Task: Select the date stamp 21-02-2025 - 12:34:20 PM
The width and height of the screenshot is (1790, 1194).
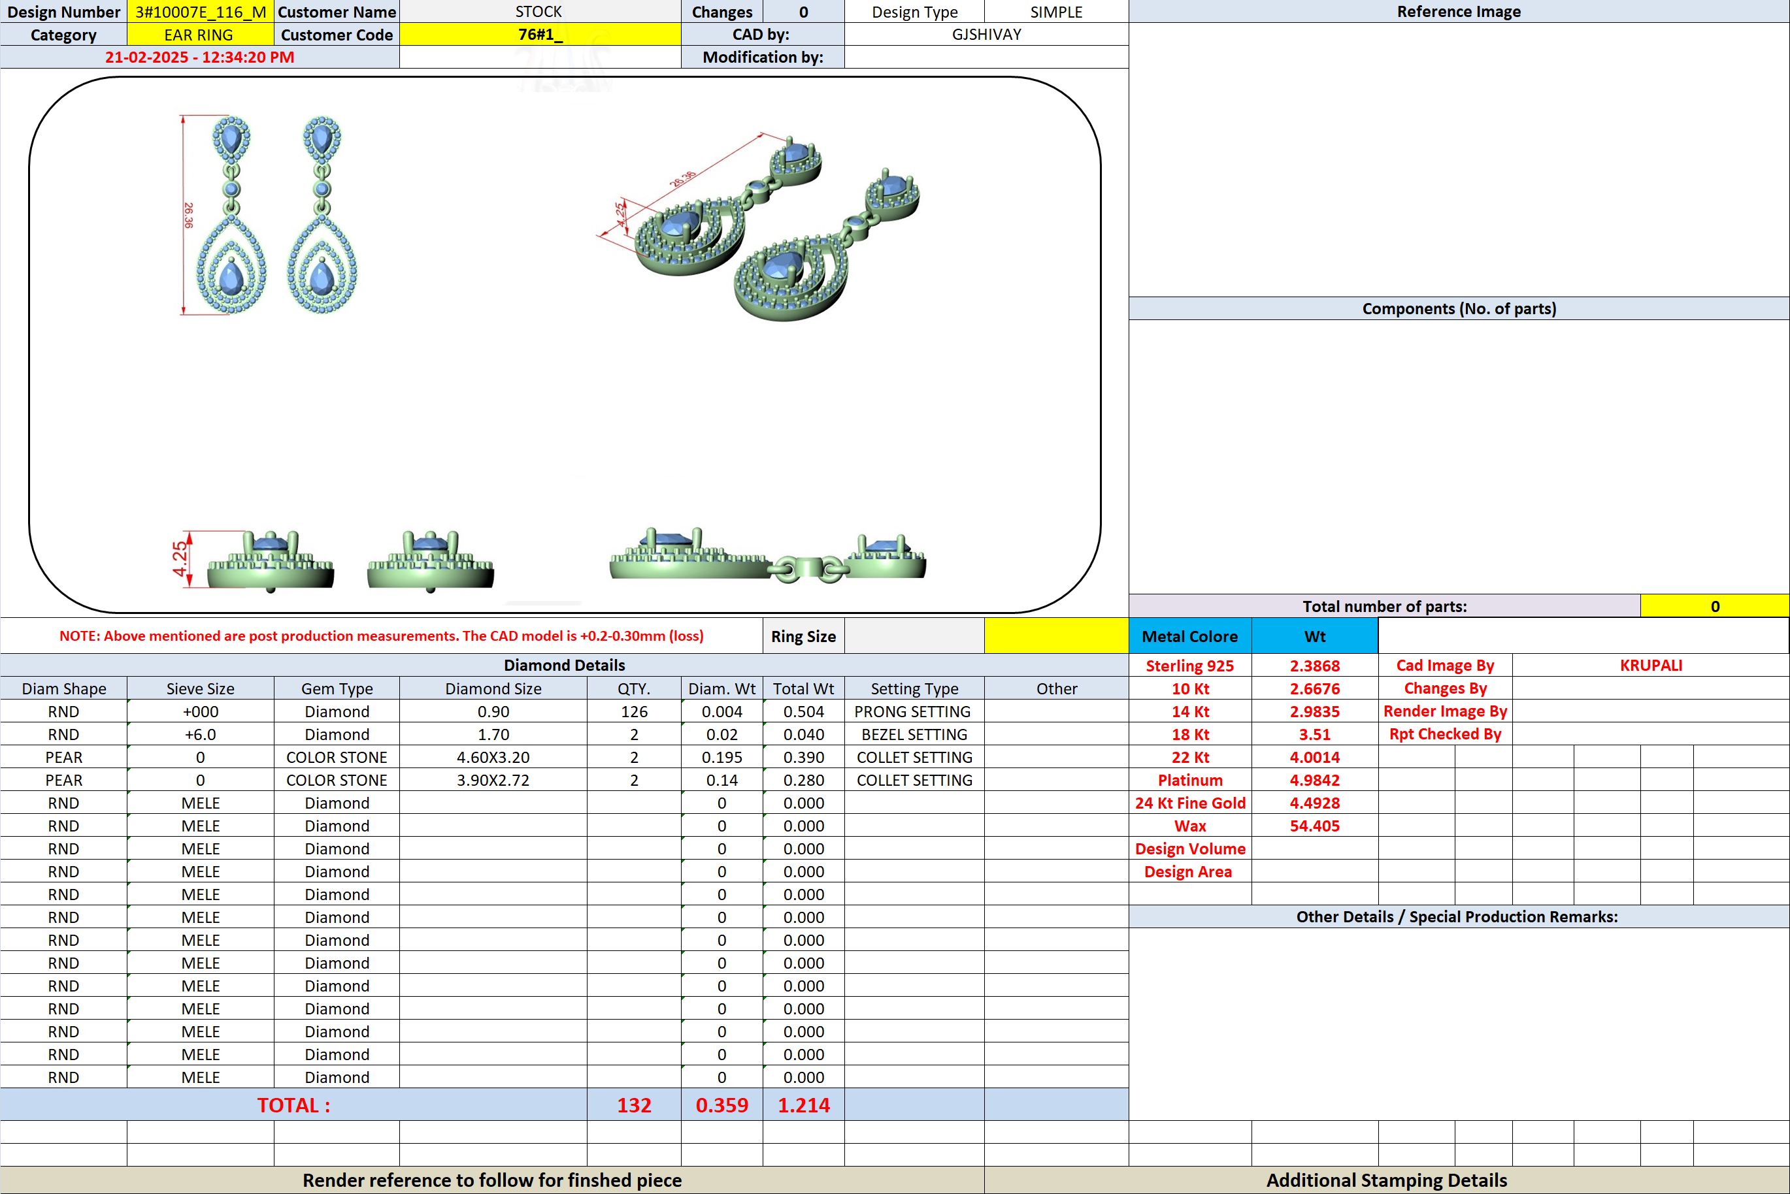Action: 199,57
